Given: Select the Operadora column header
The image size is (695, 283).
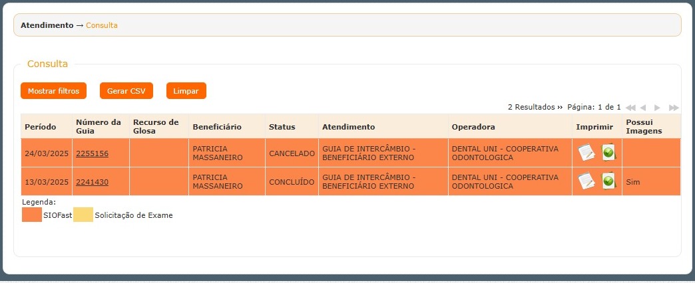Looking at the screenshot, I should pos(510,126).
